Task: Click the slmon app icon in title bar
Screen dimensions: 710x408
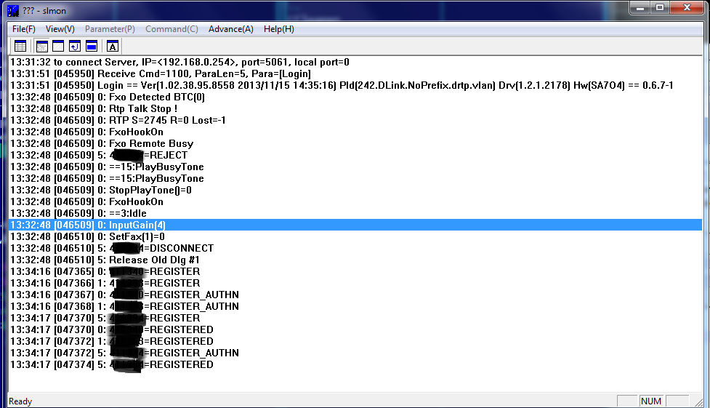Action: (x=13, y=10)
